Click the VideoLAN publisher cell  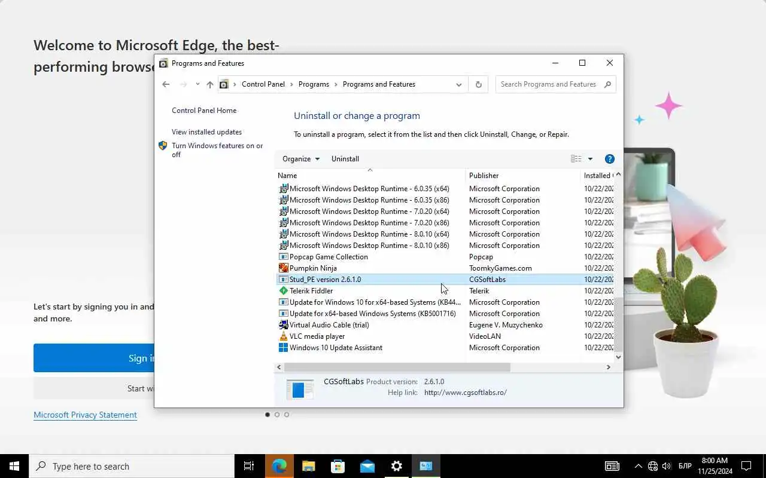coord(485,336)
